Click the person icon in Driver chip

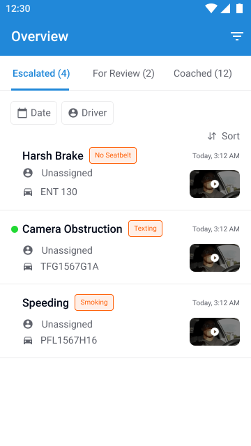click(x=73, y=113)
